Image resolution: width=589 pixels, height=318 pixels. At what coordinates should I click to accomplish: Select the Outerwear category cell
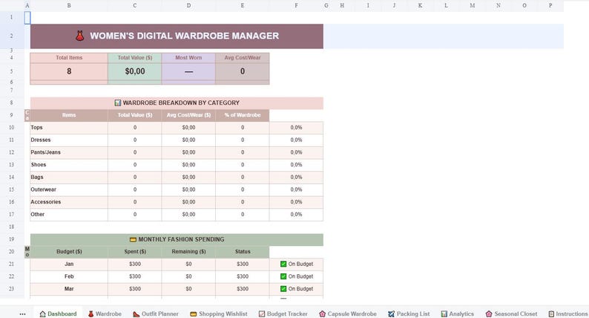(69, 189)
